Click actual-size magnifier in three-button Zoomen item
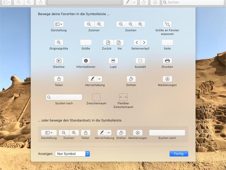 tap(131, 24)
